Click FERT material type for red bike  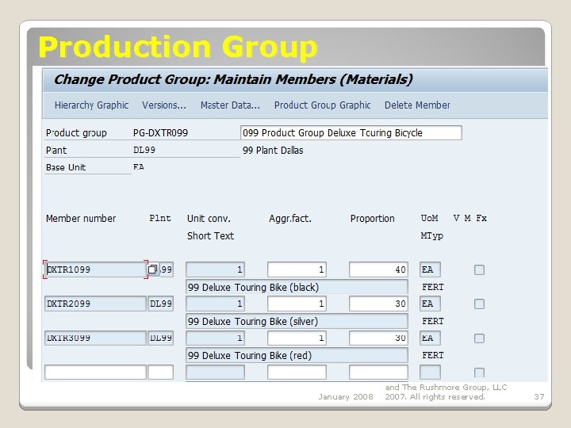433,355
